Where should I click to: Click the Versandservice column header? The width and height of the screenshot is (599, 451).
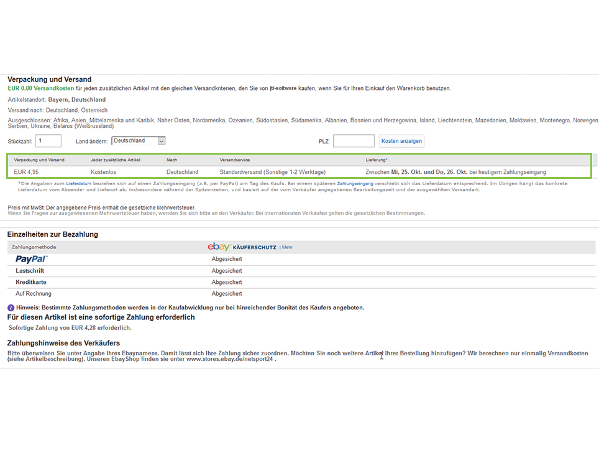(x=235, y=160)
